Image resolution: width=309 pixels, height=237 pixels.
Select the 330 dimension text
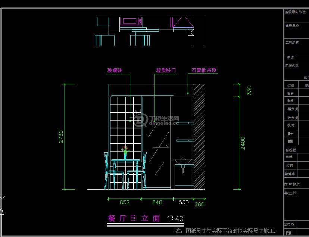249,90
